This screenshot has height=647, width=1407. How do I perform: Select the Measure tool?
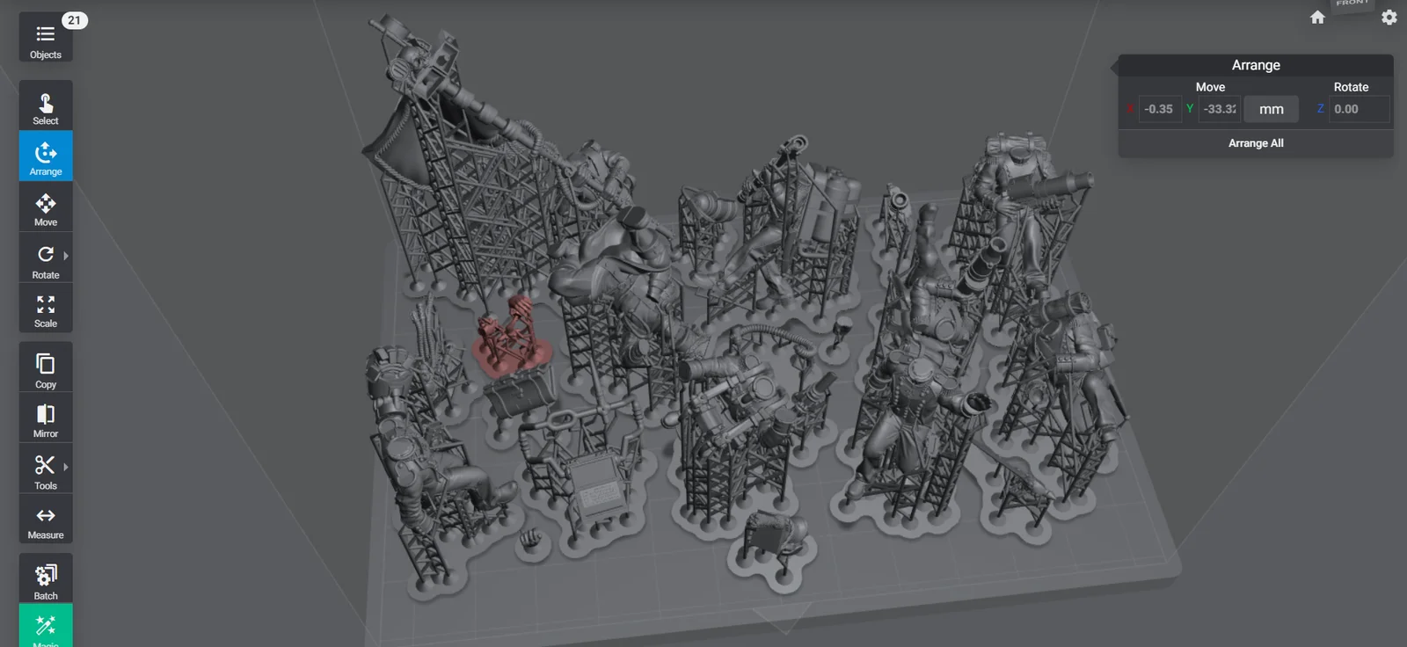pyautogui.click(x=46, y=520)
